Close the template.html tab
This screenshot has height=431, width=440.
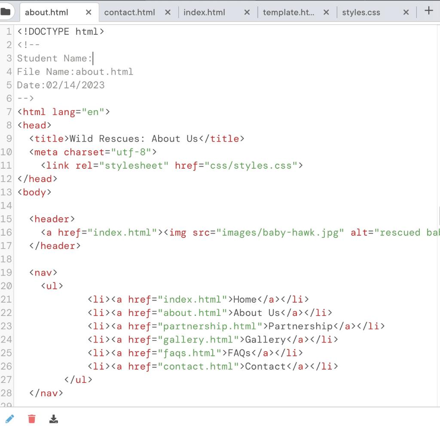326,12
